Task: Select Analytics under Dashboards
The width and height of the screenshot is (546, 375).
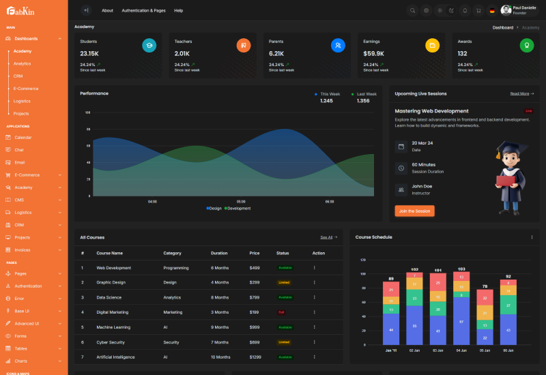Action: tap(23, 63)
